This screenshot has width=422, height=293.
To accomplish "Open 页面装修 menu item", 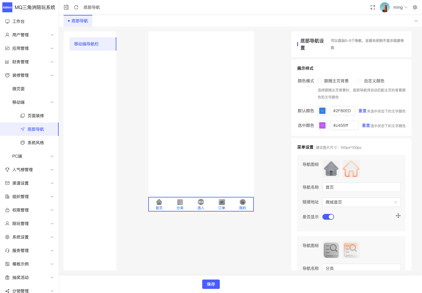I will point(29,116).
